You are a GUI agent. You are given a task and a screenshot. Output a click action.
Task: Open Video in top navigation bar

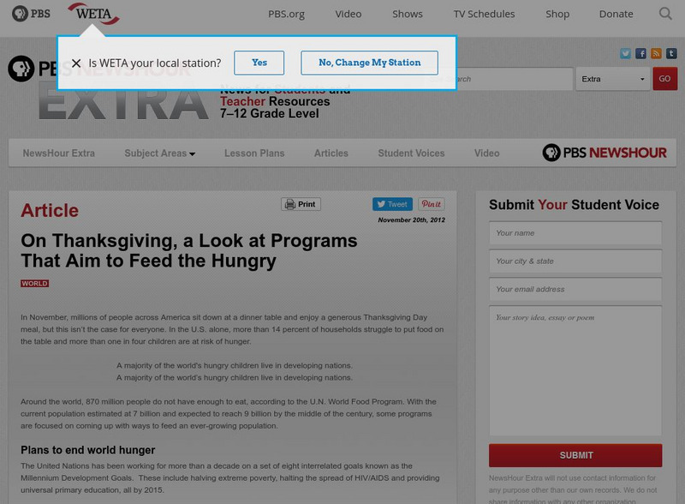(348, 14)
